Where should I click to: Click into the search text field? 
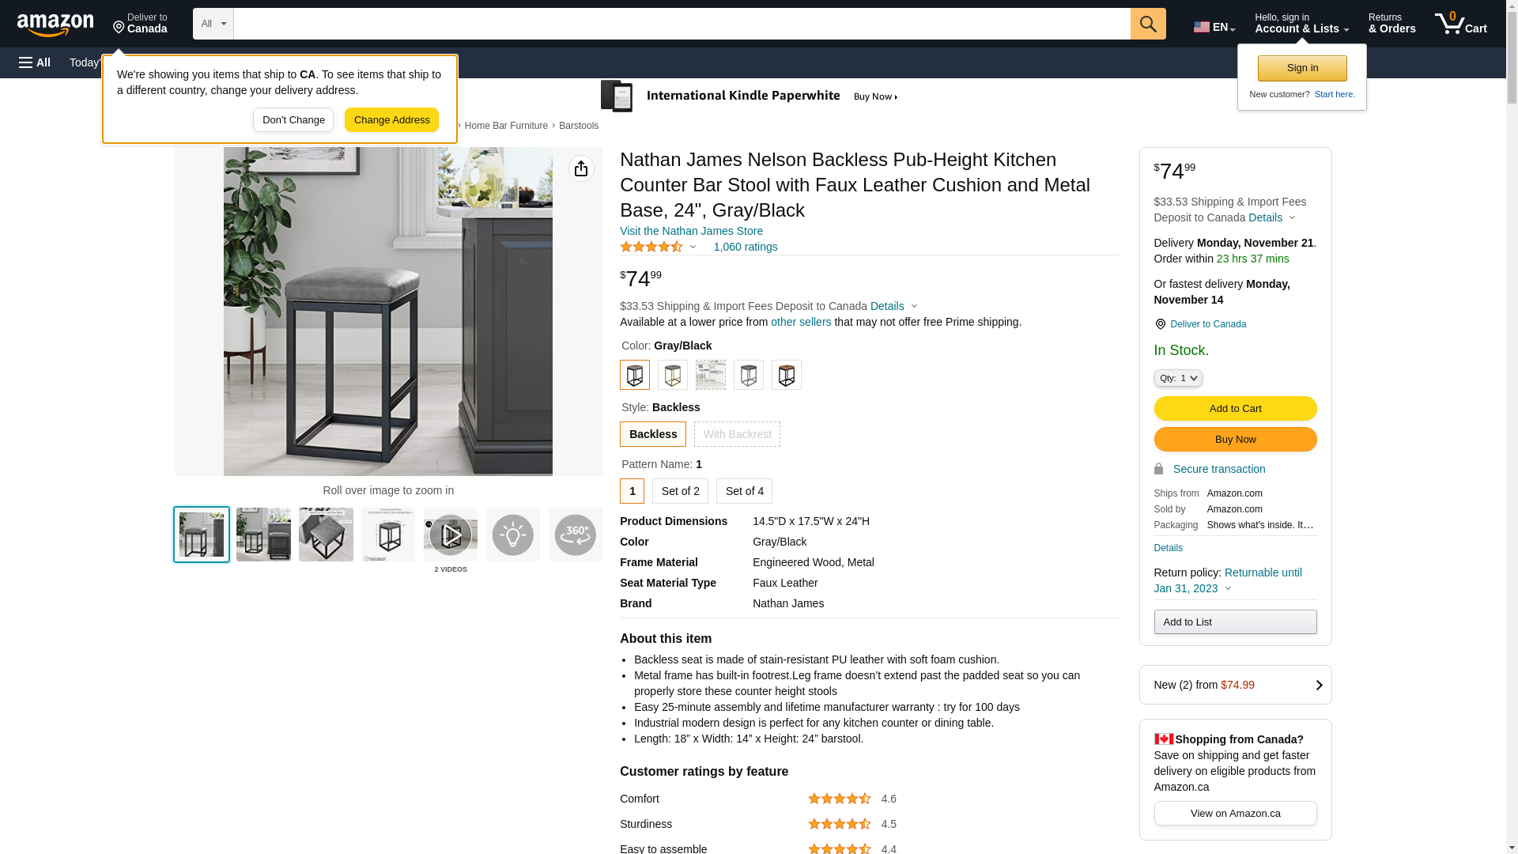click(x=682, y=24)
